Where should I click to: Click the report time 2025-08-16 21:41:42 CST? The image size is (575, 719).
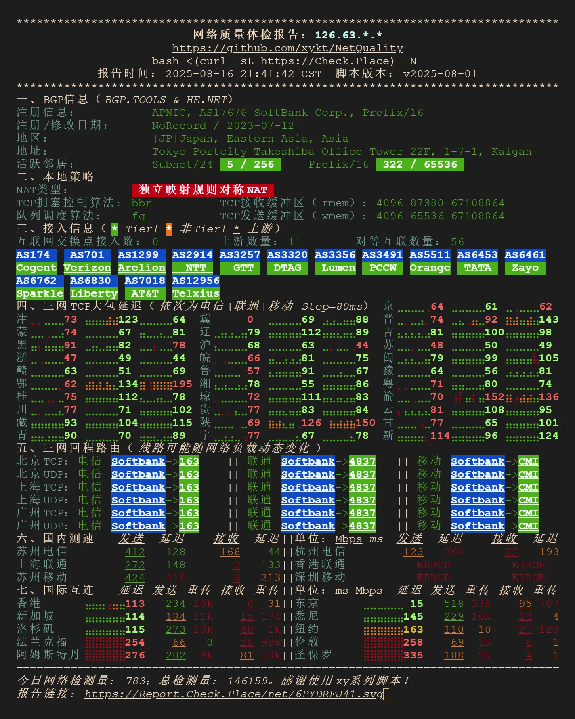tap(243, 74)
